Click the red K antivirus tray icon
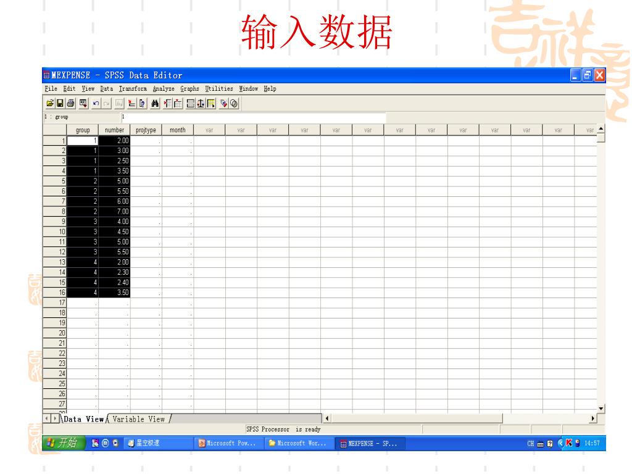This screenshot has height=474, width=632. tap(568, 443)
